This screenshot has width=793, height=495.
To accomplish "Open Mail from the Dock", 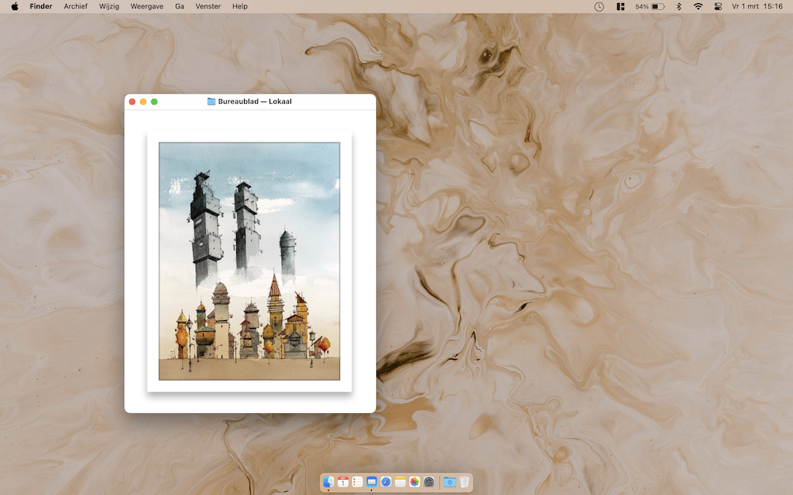I will click(372, 482).
